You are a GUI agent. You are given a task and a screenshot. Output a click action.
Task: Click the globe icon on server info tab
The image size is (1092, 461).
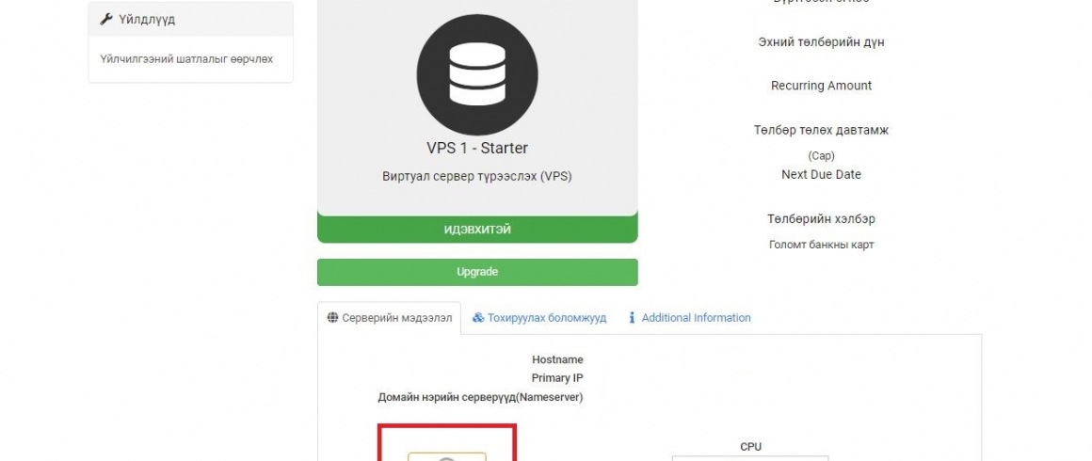pyautogui.click(x=333, y=318)
